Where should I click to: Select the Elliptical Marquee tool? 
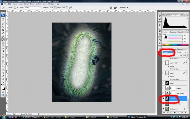(3, 22)
